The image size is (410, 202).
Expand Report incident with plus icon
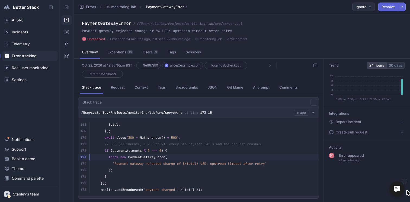click(x=402, y=122)
